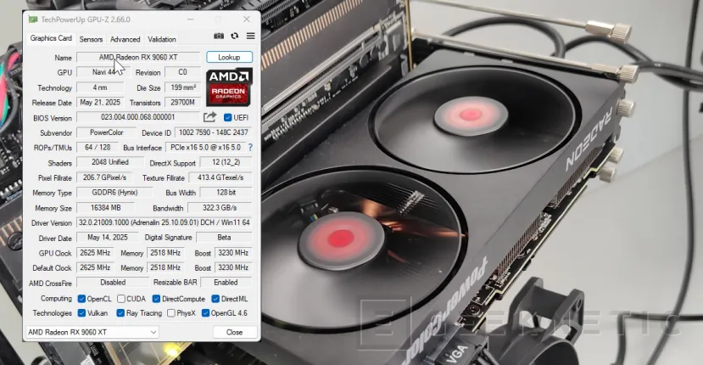Toggle the Vulkan checkbox
Viewport: 703px width, 365px height.
[x=81, y=313]
